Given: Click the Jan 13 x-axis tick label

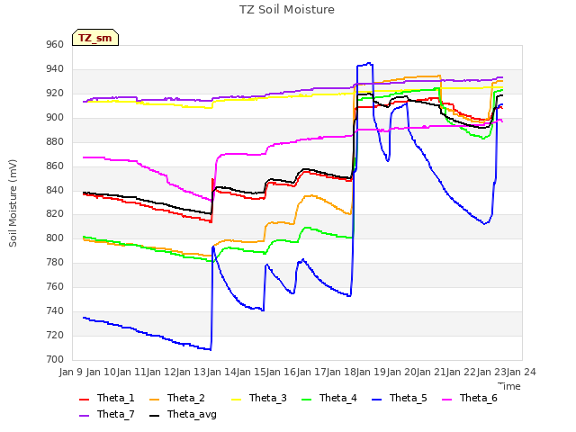Looking at the screenshot, I should coord(190,372).
